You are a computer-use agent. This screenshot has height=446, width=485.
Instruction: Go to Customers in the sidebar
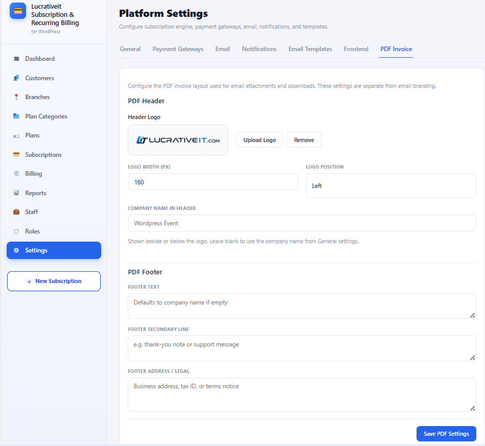click(x=54, y=78)
